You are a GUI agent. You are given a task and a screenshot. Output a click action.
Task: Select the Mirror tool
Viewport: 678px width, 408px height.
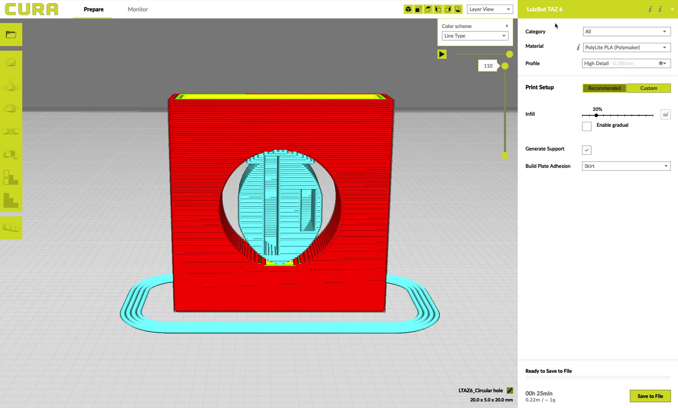(11, 131)
